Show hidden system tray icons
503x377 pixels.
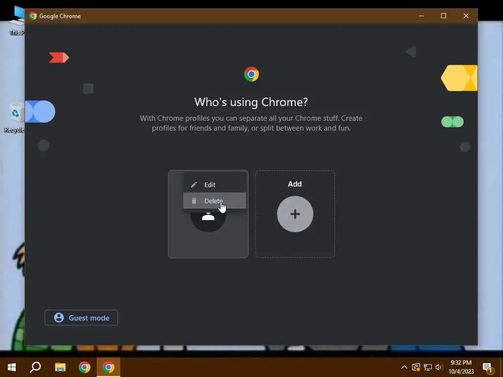click(x=404, y=367)
